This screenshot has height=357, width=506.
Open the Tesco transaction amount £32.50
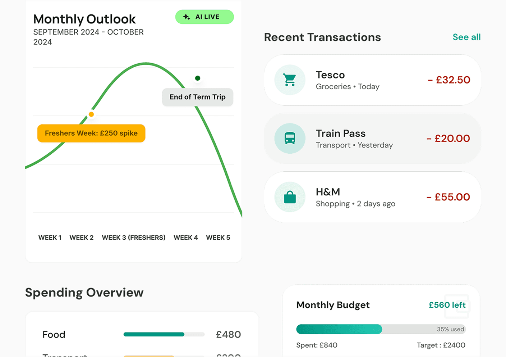pos(449,80)
